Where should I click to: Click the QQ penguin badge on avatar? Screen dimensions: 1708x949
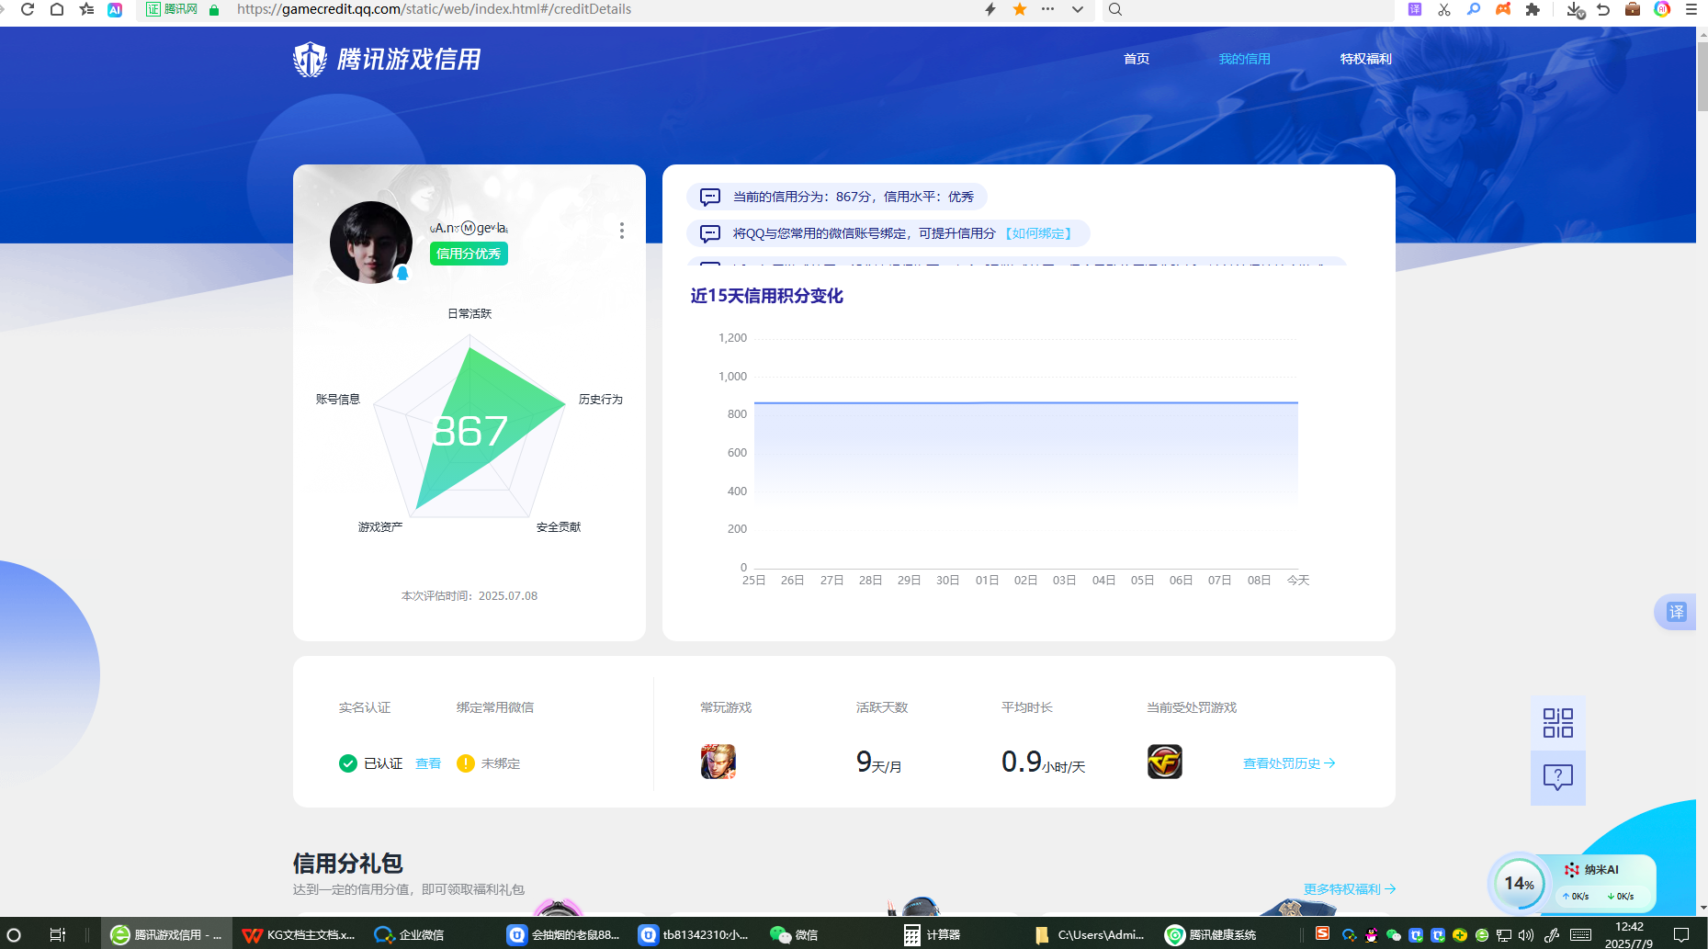click(x=402, y=273)
